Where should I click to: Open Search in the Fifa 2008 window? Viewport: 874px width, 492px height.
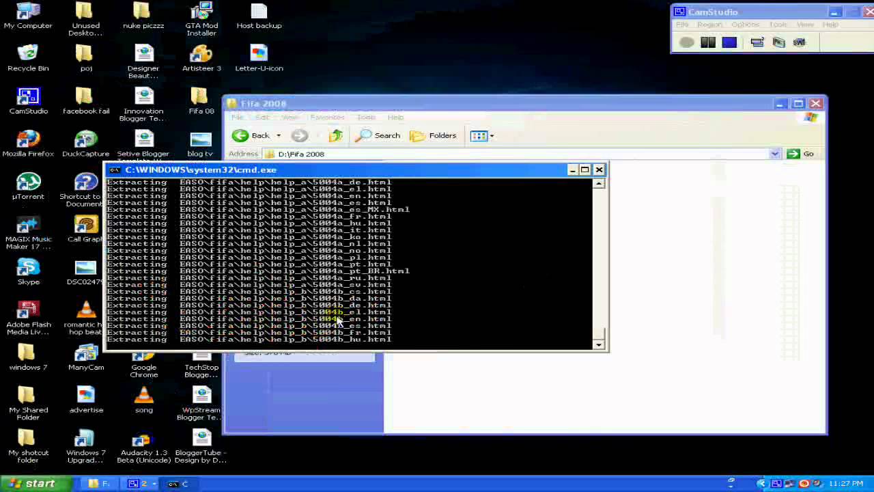tap(378, 135)
